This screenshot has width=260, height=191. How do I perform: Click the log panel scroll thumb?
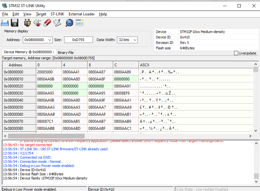point(256,176)
